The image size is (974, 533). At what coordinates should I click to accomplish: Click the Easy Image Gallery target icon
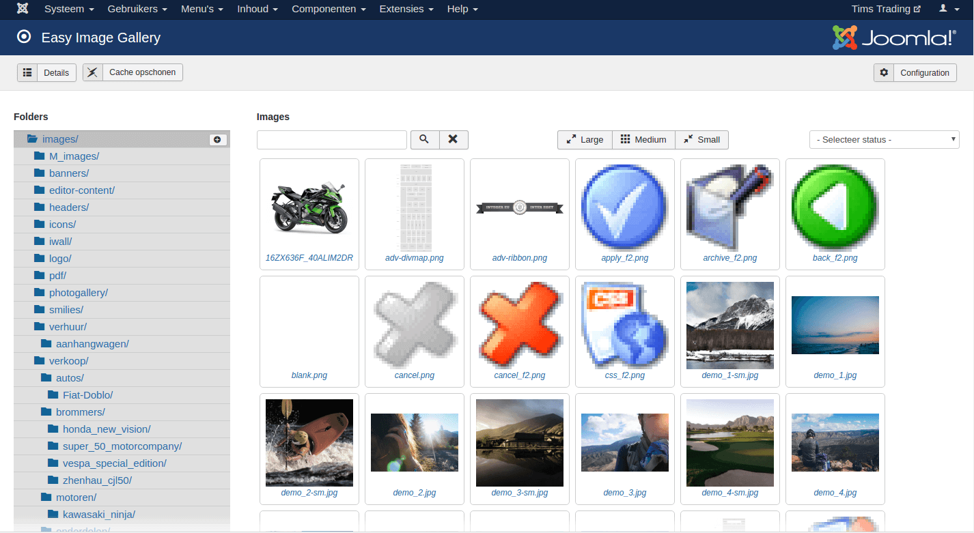(x=24, y=37)
